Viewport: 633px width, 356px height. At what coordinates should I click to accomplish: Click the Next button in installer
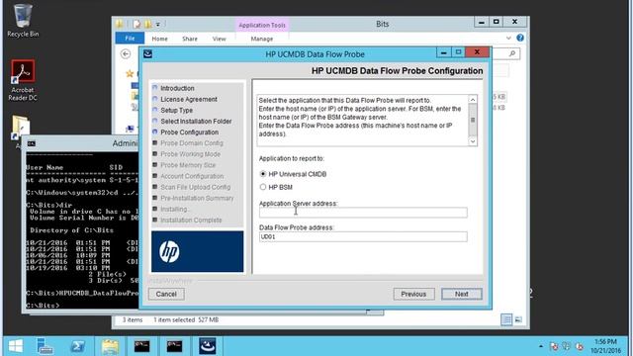[462, 294]
